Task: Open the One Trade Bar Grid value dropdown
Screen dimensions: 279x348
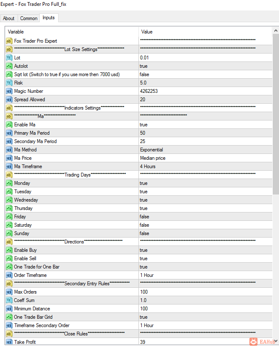Action: [205, 317]
